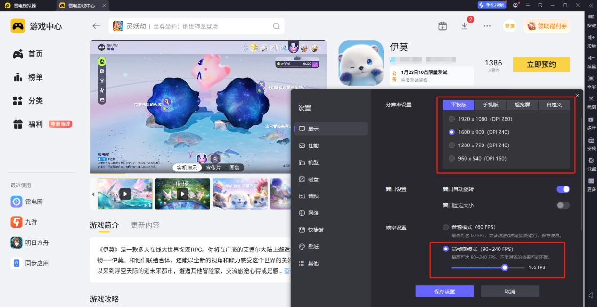
Task: Open 福利 in the sidebar
Action: pyautogui.click(x=28, y=124)
